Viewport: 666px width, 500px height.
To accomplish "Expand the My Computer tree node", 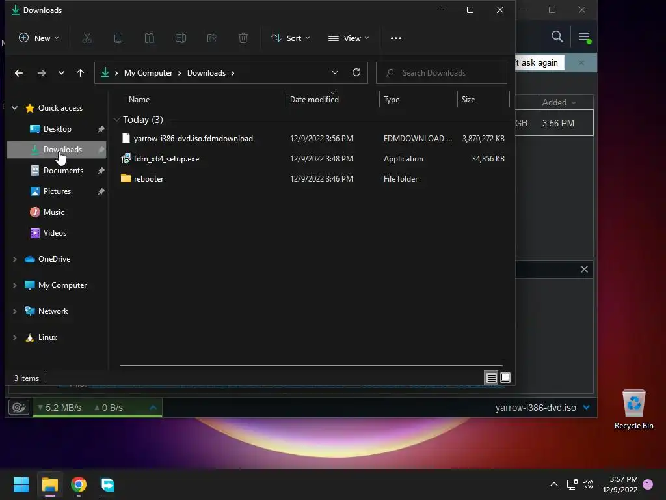I will coord(15,285).
